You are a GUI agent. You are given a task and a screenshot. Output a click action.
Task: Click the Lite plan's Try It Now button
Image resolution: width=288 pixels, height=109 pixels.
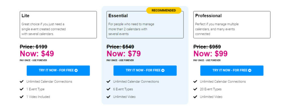[x=58, y=71]
